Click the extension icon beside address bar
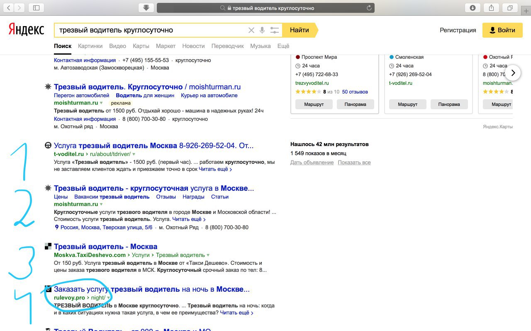 [x=146, y=7]
